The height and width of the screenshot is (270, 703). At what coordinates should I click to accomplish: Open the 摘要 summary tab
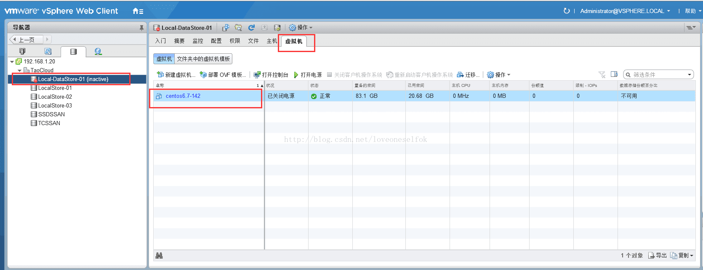pyautogui.click(x=179, y=41)
